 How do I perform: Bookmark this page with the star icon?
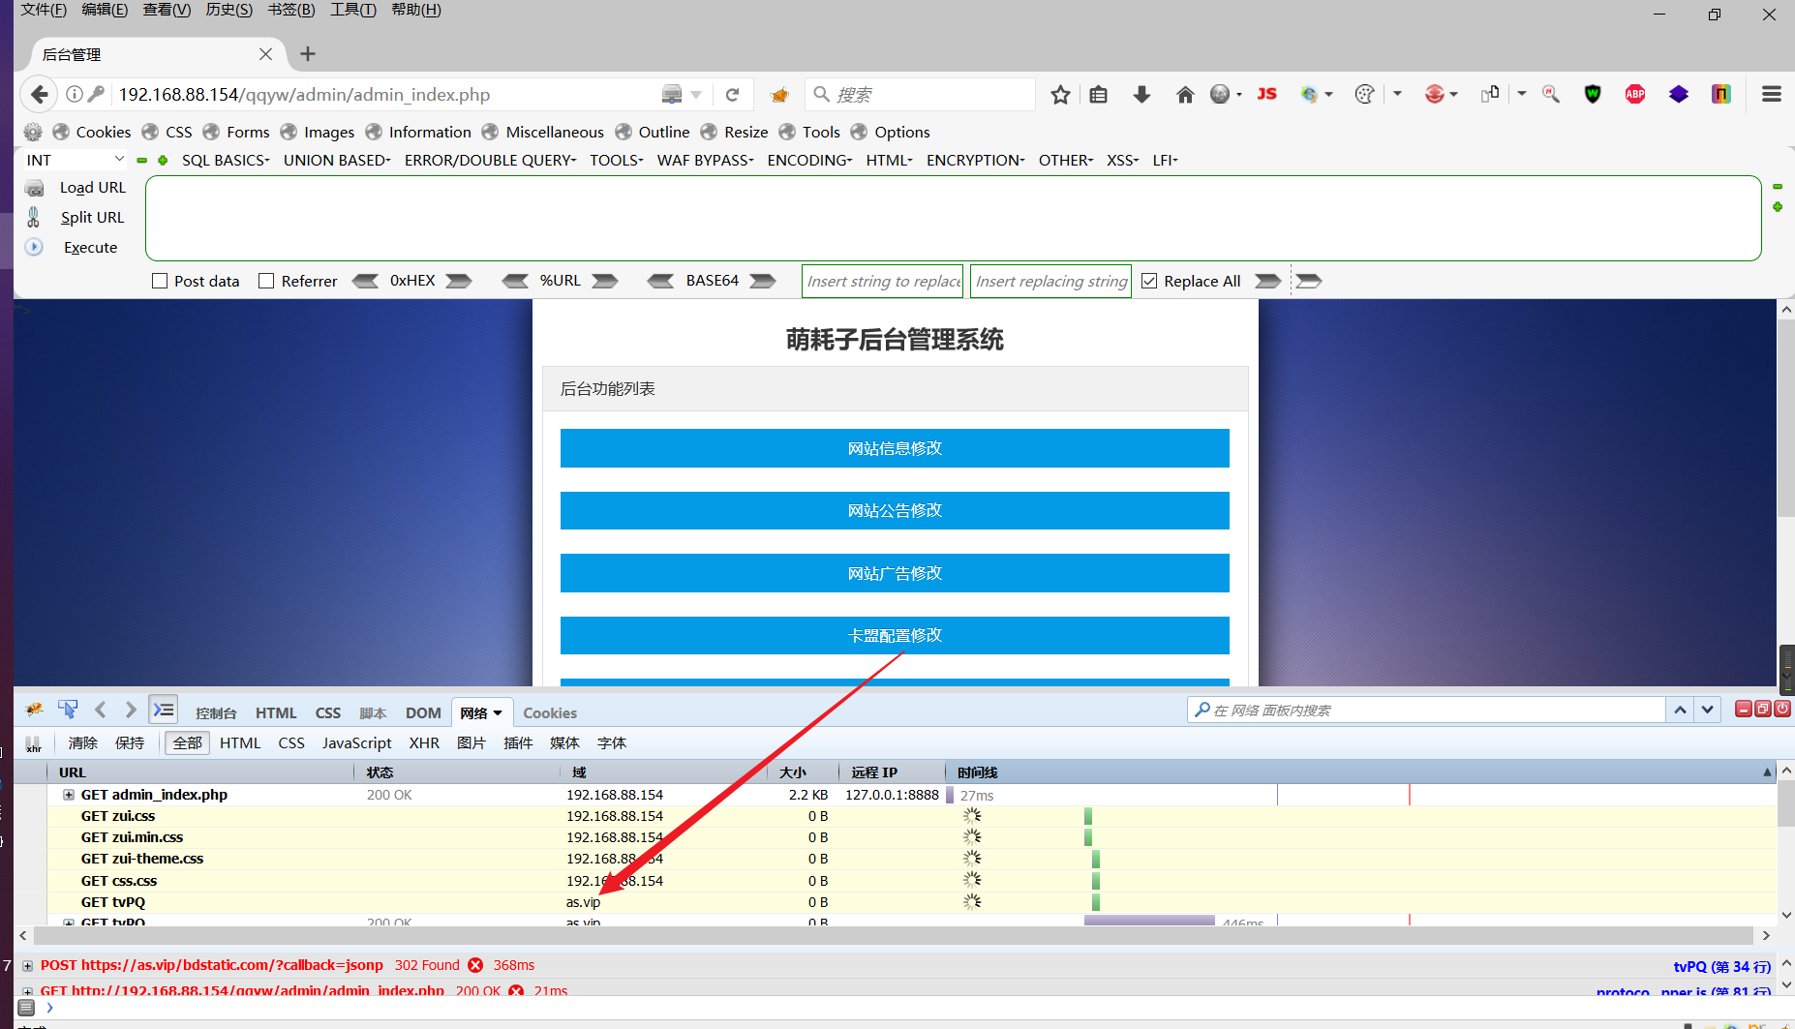coord(1060,94)
